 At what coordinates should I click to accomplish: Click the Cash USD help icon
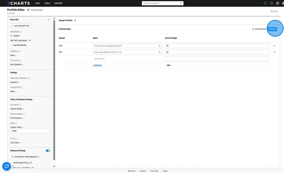click(103, 59)
